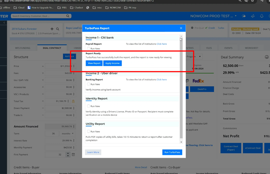Viewport: 270px width, 174px height.
Task: Open the term months dropdown
Action: [67, 134]
